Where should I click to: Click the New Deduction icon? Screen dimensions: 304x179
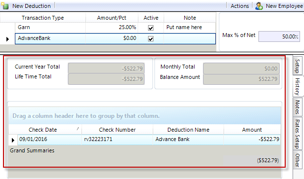coord(4,6)
